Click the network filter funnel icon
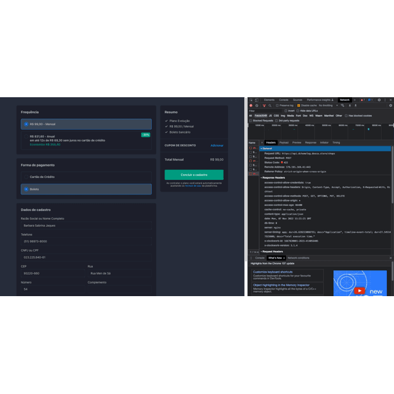Image resolution: width=394 pixels, height=394 pixels. (263, 105)
